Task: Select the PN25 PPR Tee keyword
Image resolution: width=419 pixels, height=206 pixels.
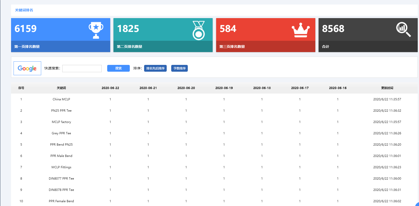Action: click(x=61, y=111)
